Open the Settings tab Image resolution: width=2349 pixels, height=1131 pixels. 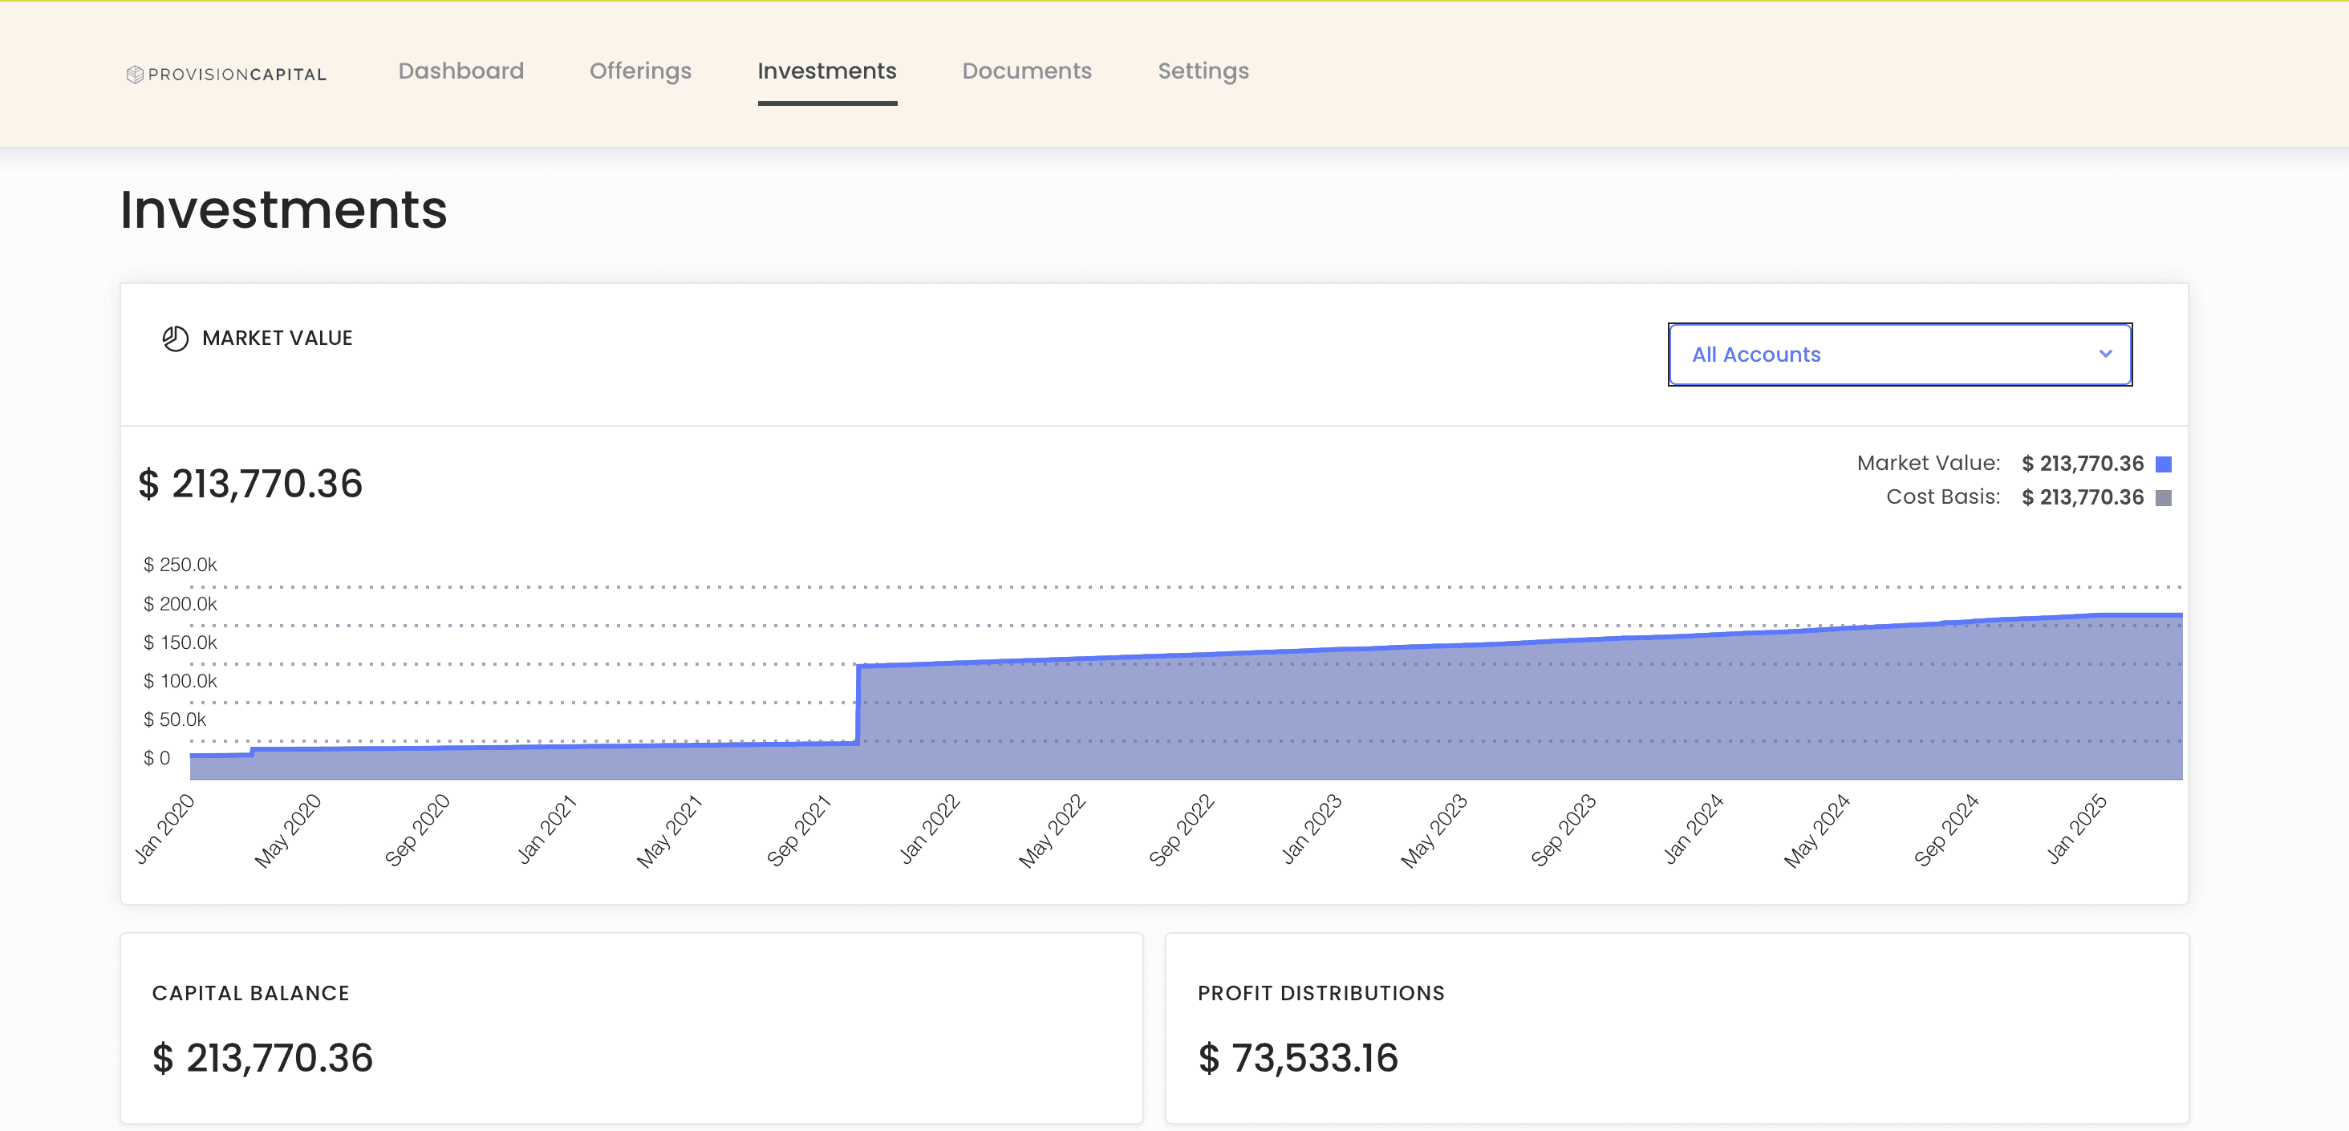1203,71
